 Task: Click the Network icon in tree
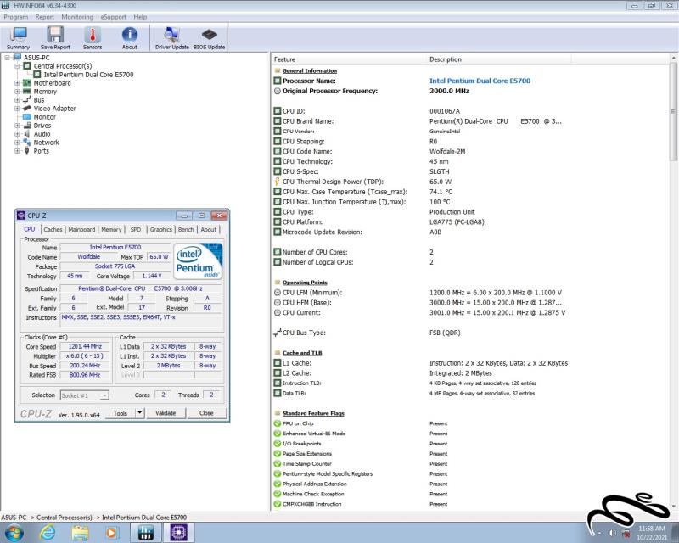point(27,142)
